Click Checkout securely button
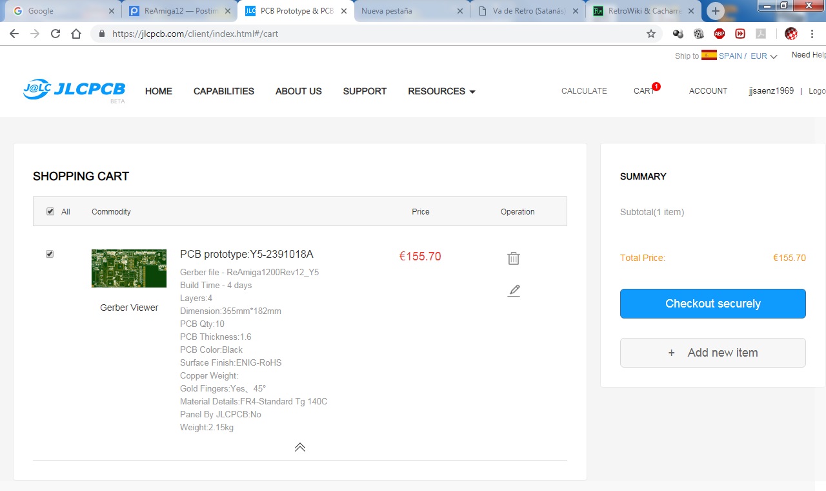This screenshot has height=491, width=826. pyautogui.click(x=713, y=304)
